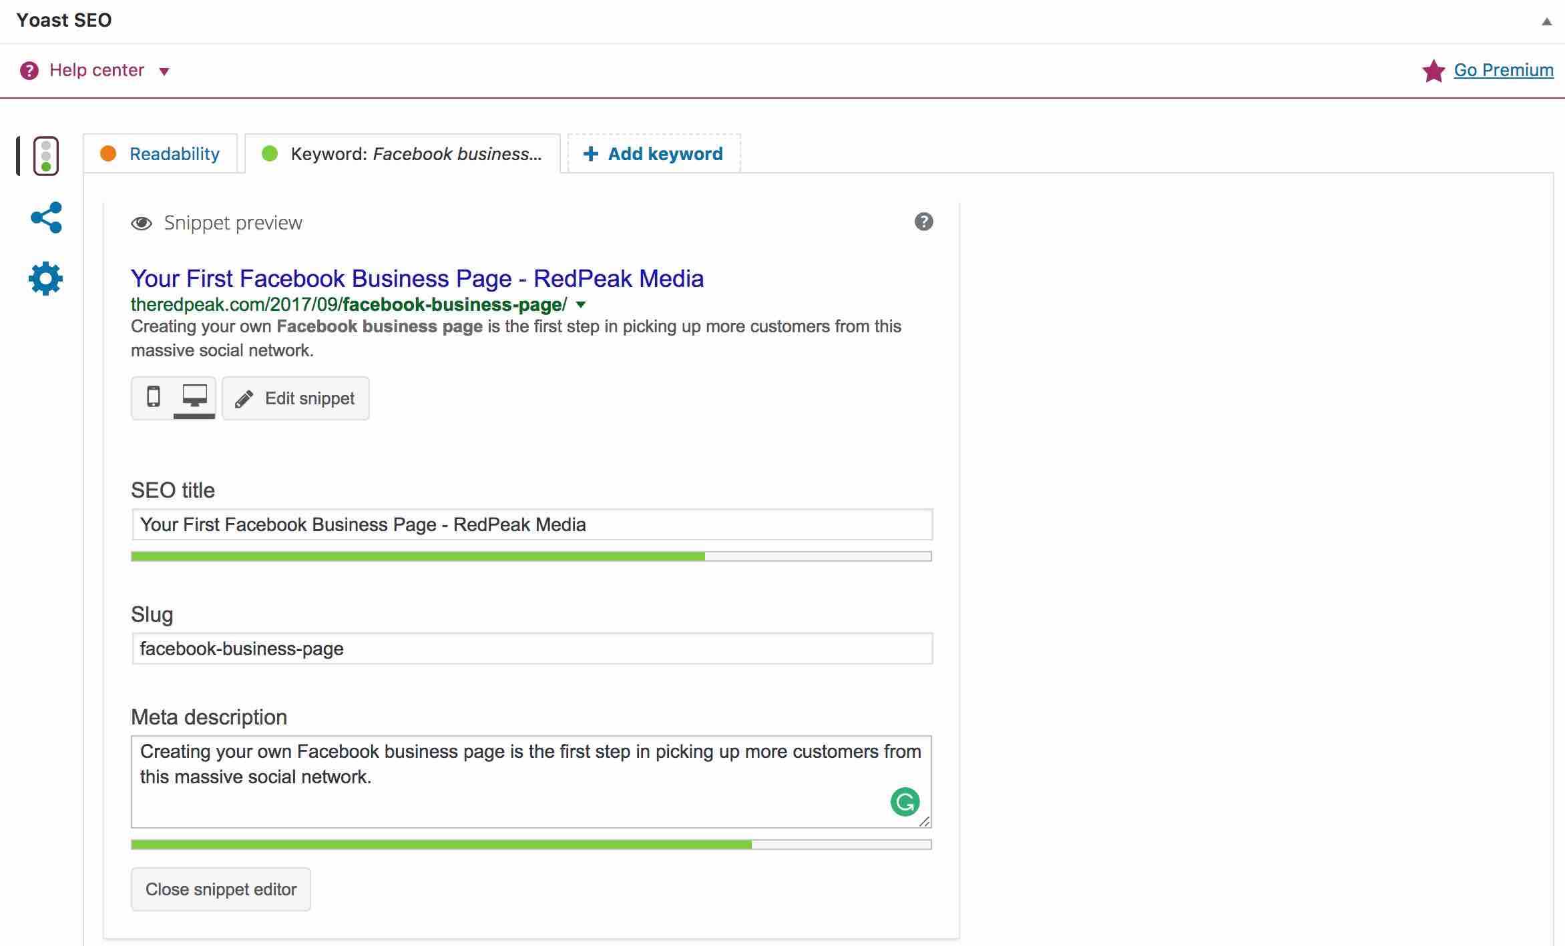Click the Grammarly icon in Meta description

click(905, 802)
